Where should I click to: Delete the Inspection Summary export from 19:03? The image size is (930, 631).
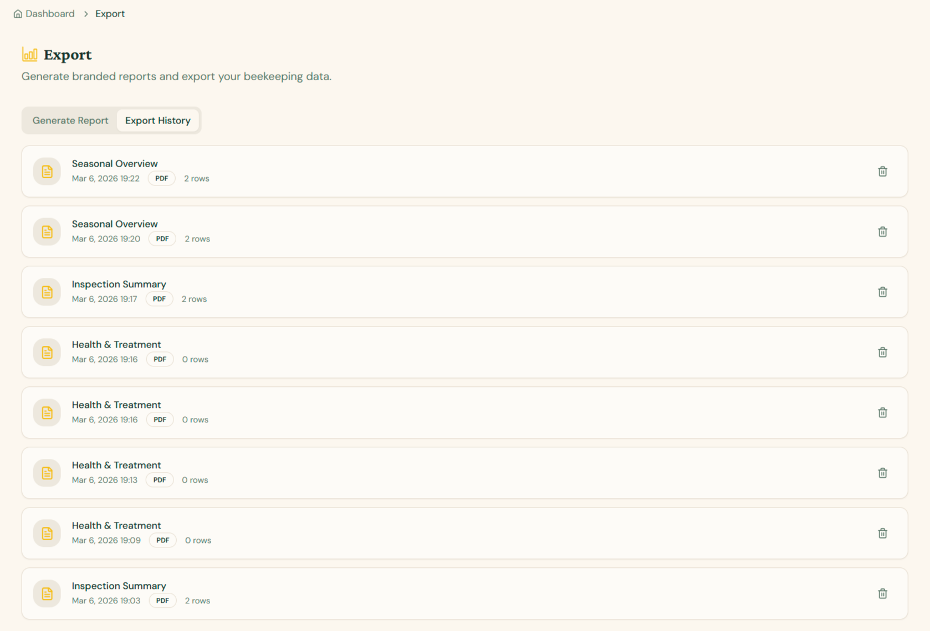coord(882,594)
